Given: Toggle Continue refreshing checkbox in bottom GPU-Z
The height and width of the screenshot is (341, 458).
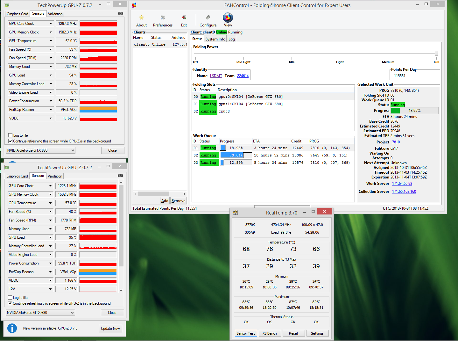Looking at the screenshot, I should (10, 303).
